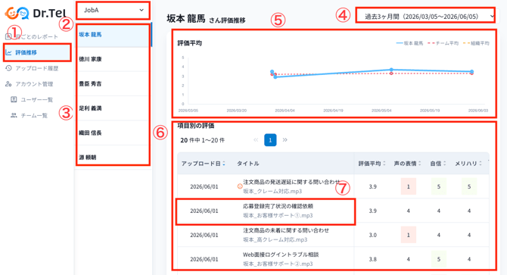507x275 pixels.
Task: Sort by 自信 column
Action: click(x=438, y=164)
